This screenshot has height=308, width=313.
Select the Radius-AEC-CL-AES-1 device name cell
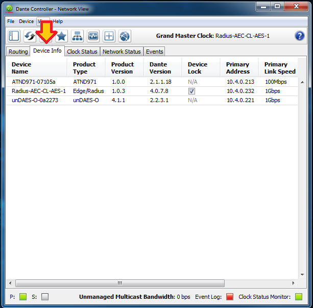[39, 91]
